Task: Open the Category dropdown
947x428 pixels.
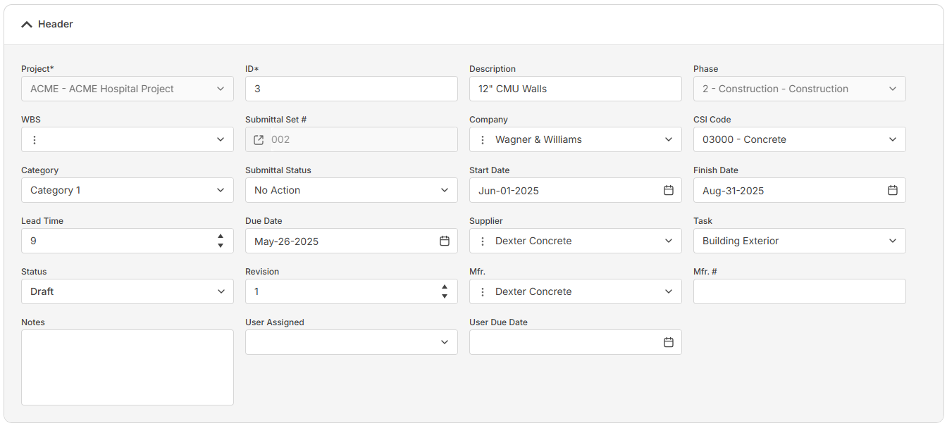Action: (221, 190)
